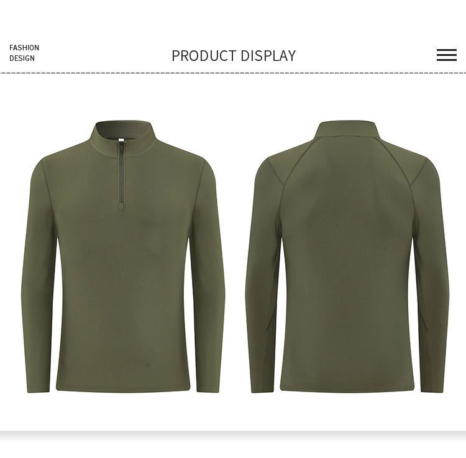Click the stand collar of back-view shirt
This screenshot has height=458, width=466.
click(x=347, y=129)
